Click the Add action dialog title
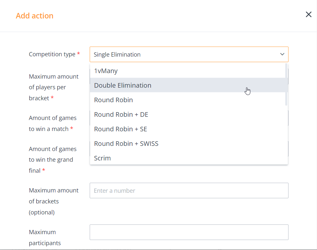The width and height of the screenshot is (317, 250). coord(35,16)
